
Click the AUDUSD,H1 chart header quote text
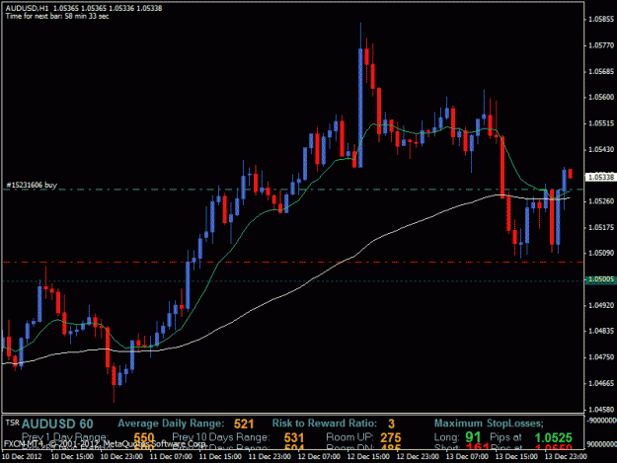(84, 8)
